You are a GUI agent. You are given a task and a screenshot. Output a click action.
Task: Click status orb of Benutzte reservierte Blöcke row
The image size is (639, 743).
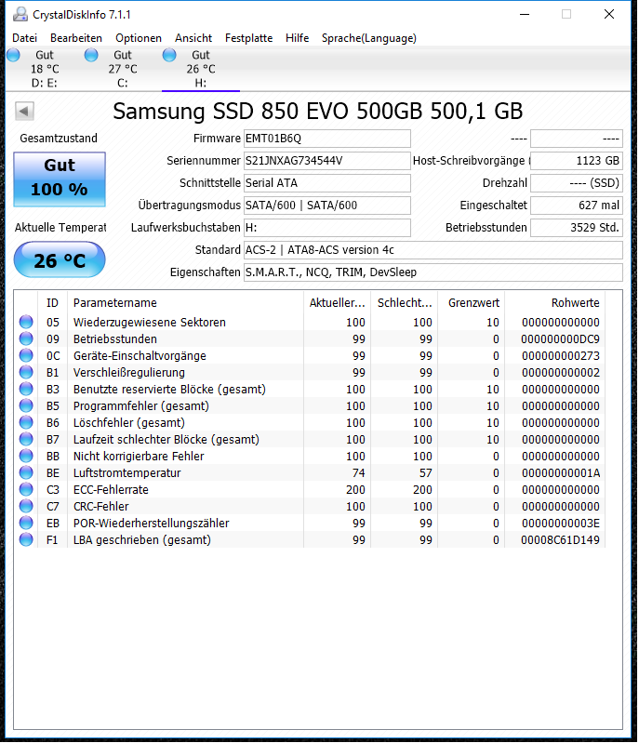tap(26, 389)
